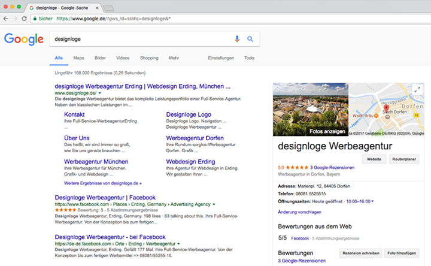Switch to the Bilder tab
Image resolution: width=431 pixels, height=266 pixels.
click(x=100, y=58)
